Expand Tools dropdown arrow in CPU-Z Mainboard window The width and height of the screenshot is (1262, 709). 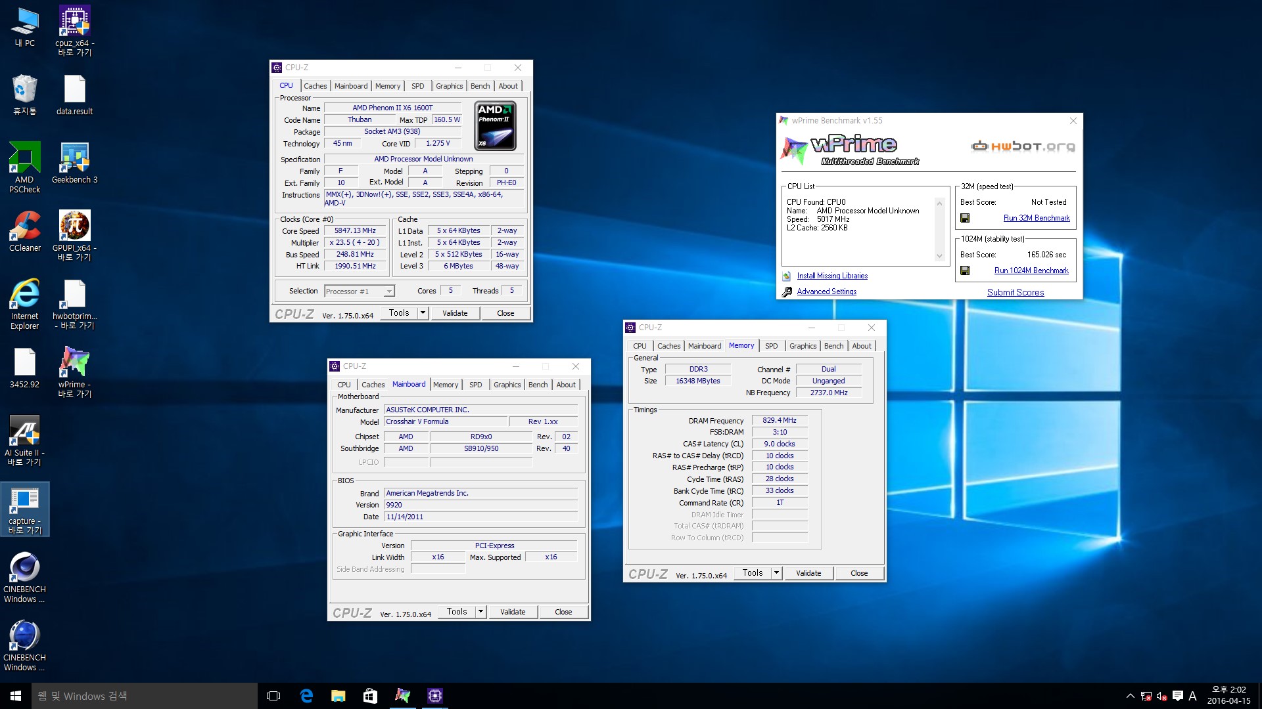(x=481, y=612)
